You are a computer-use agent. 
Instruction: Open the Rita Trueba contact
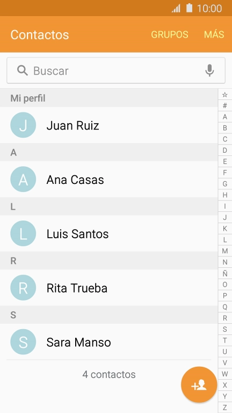(x=108, y=288)
